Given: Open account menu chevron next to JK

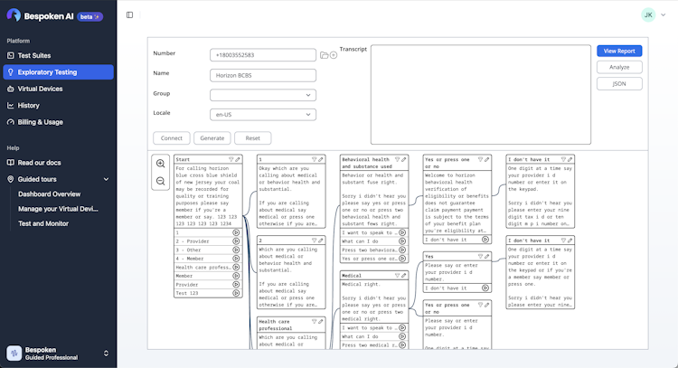Looking at the screenshot, I should (x=663, y=14).
